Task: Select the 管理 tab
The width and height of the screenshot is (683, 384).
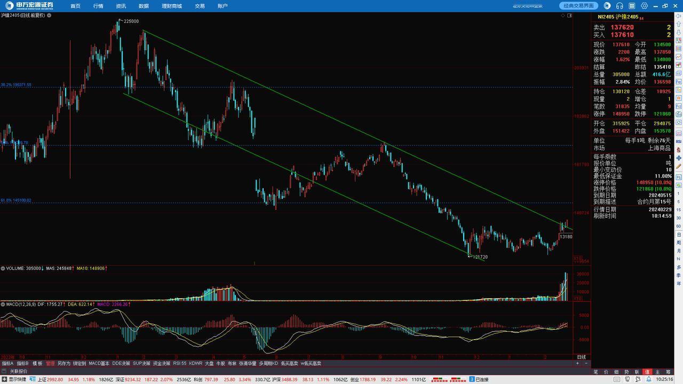Action: [50, 363]
